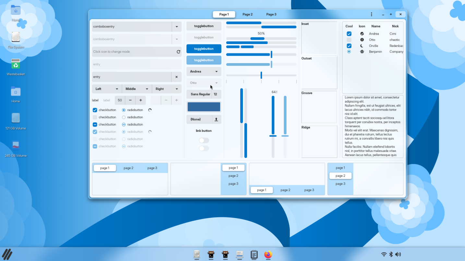Open the file cabinet icon in the taskbar
This screenshot has width=465, height=261.
tap(197, 255)
